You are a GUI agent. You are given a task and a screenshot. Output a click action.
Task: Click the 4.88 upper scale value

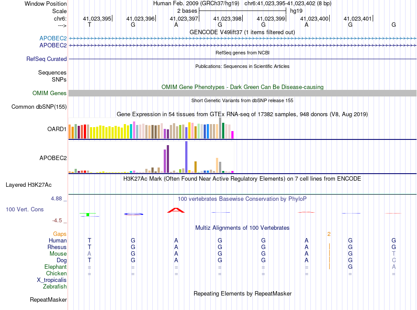point(56,199)
